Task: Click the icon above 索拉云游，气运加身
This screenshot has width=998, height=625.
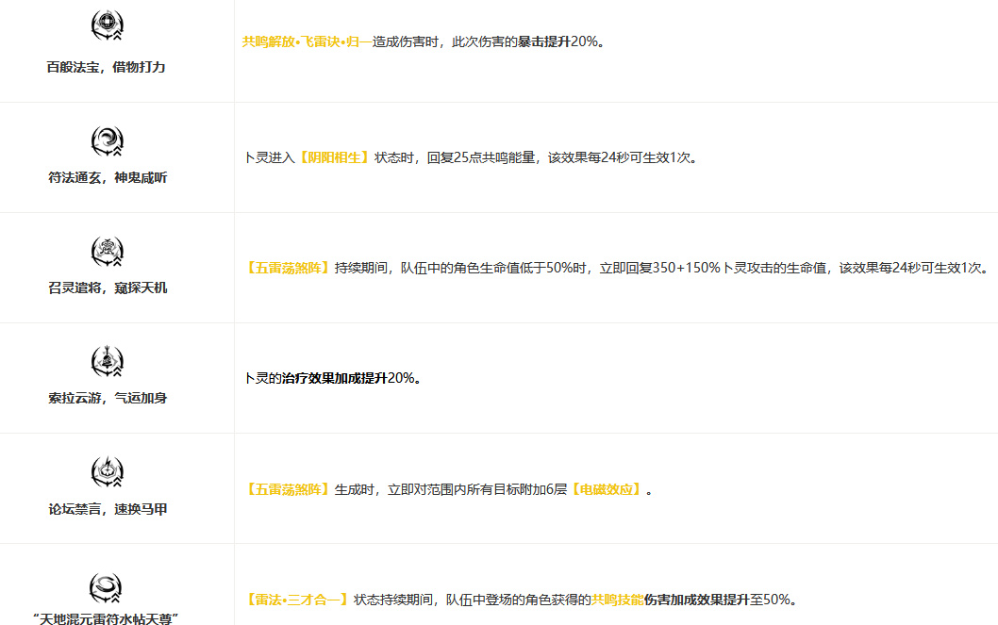Action: pos(107,361)
